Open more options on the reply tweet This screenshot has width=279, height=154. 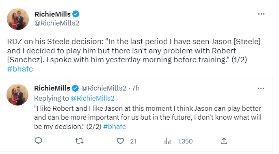tap(261, 89)
